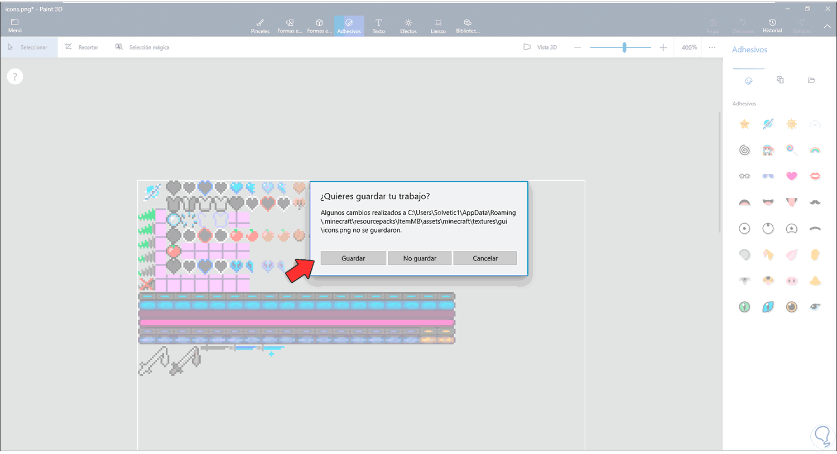Image resolution: width=837 pixels, height=454 pixels.
Task: Open the help question mark button
Action: 15,76
